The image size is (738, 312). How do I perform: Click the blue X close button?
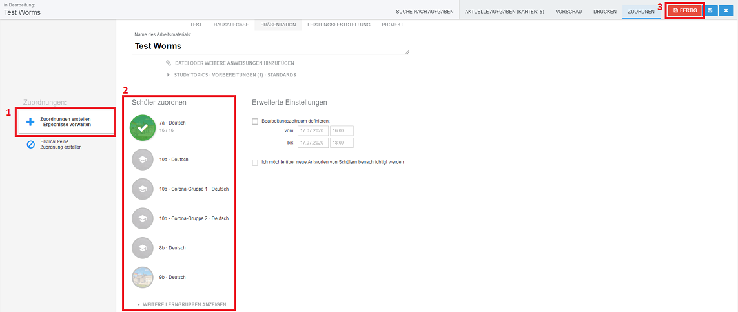[x=725, y=10]
